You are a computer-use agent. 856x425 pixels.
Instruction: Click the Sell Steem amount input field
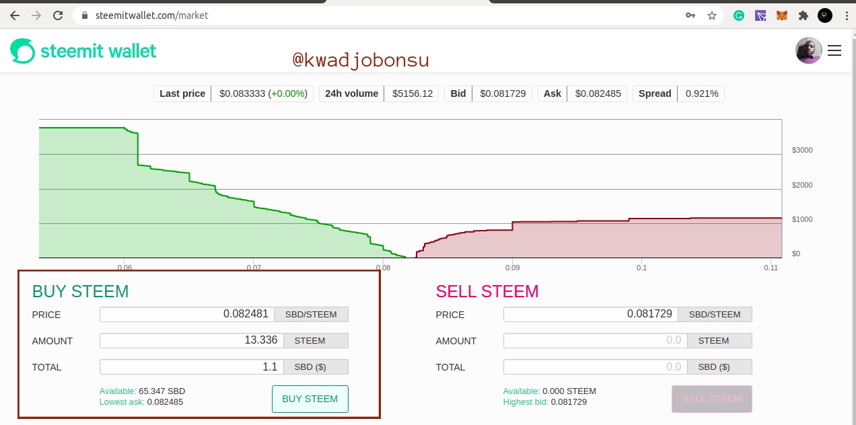point(595,340)
